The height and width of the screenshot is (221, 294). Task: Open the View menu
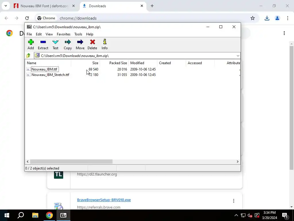point(49,34)
